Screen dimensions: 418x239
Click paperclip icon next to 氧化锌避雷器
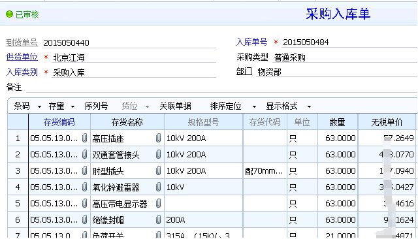158,187
